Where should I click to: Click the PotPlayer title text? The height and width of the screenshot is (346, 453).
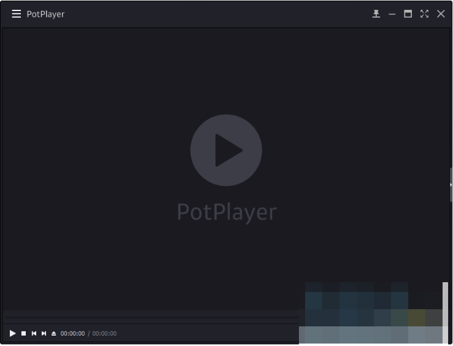point(45,14)
